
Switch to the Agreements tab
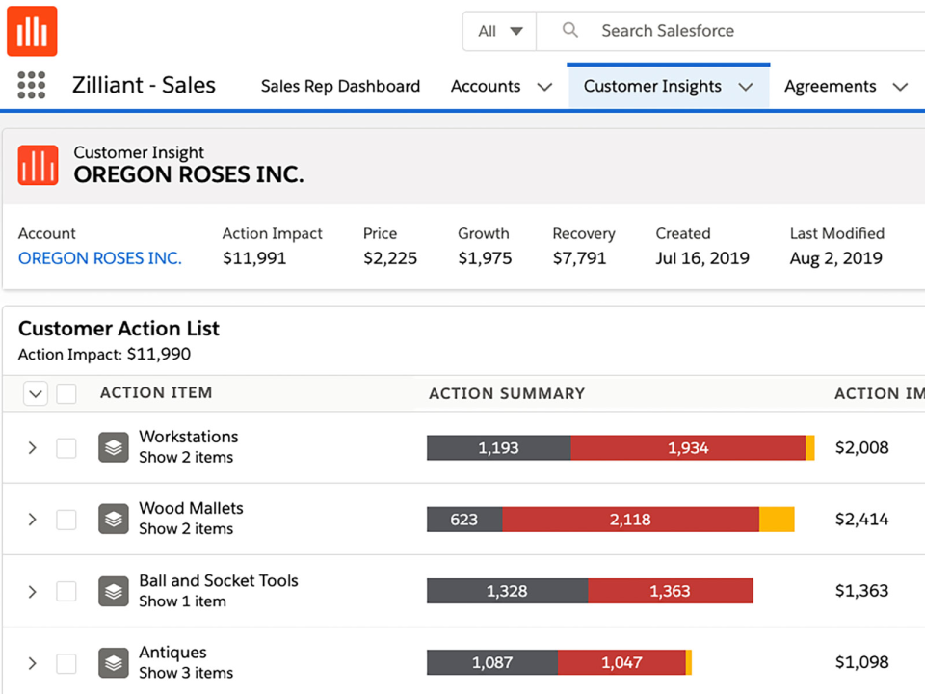pyautogui.click(x=830, y=86)
